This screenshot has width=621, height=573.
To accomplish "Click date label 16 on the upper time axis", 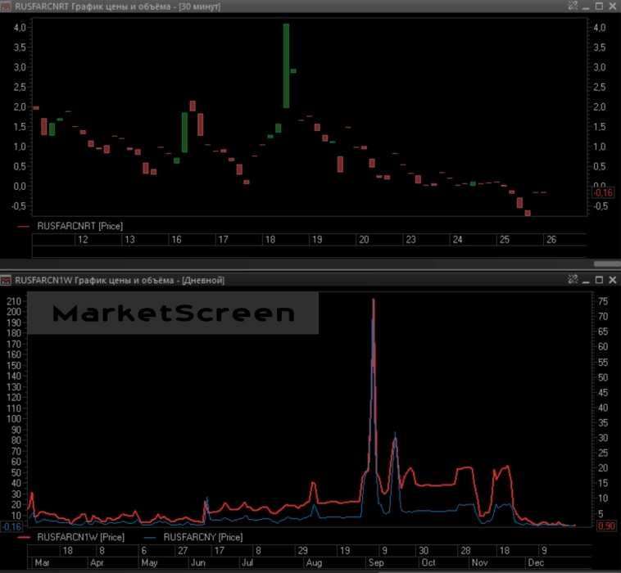I will 176,240.
